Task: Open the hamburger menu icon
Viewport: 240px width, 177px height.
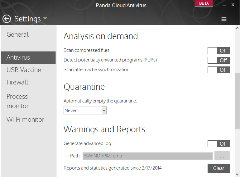Action: (x=224, y=19)
